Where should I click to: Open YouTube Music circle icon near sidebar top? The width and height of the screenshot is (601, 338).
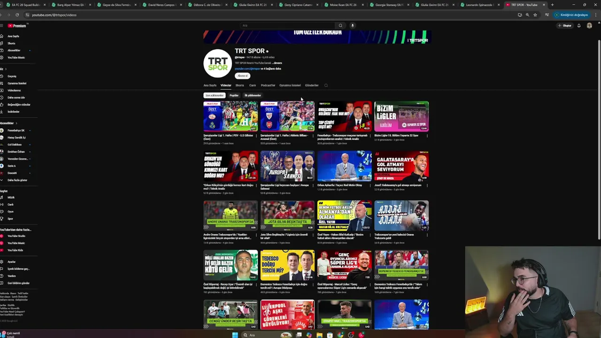tap(2, 57)
